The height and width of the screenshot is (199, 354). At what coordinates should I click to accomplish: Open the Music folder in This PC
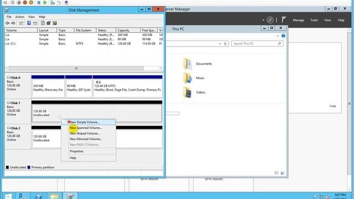[x=194, y=78]
